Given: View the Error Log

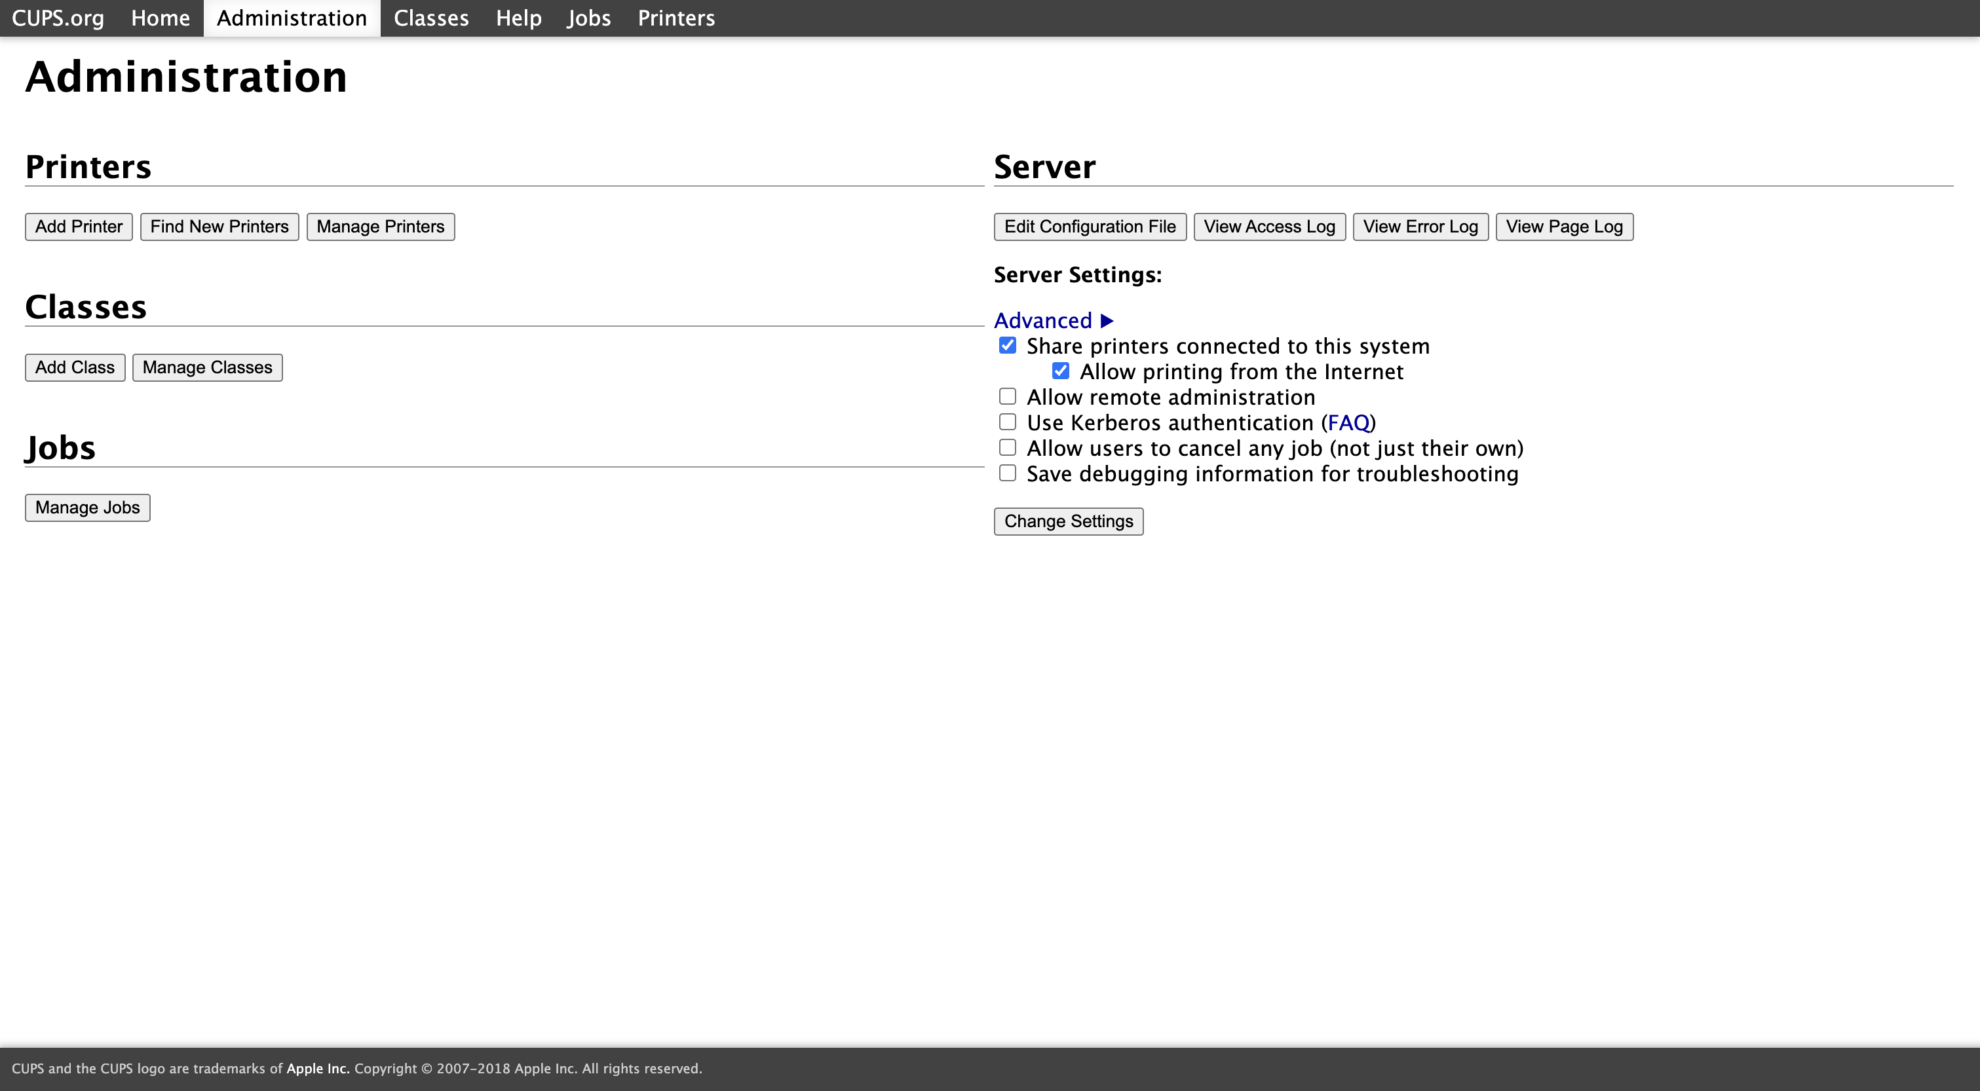Looking at the screenshot, I should (x=1420, y=227).
